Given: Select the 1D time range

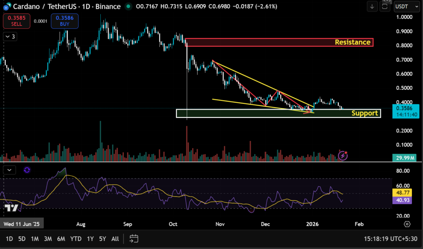Looking at the screenshot, I should click(9, 239).
